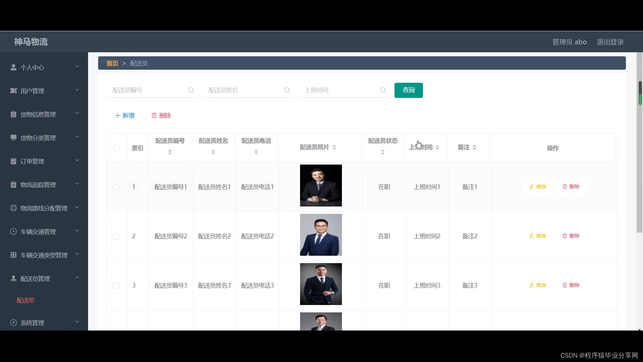The width and height of the screenshot is (643, 362).
Task: Click the 车辆交通管理 clock icon
Action: 13,232
